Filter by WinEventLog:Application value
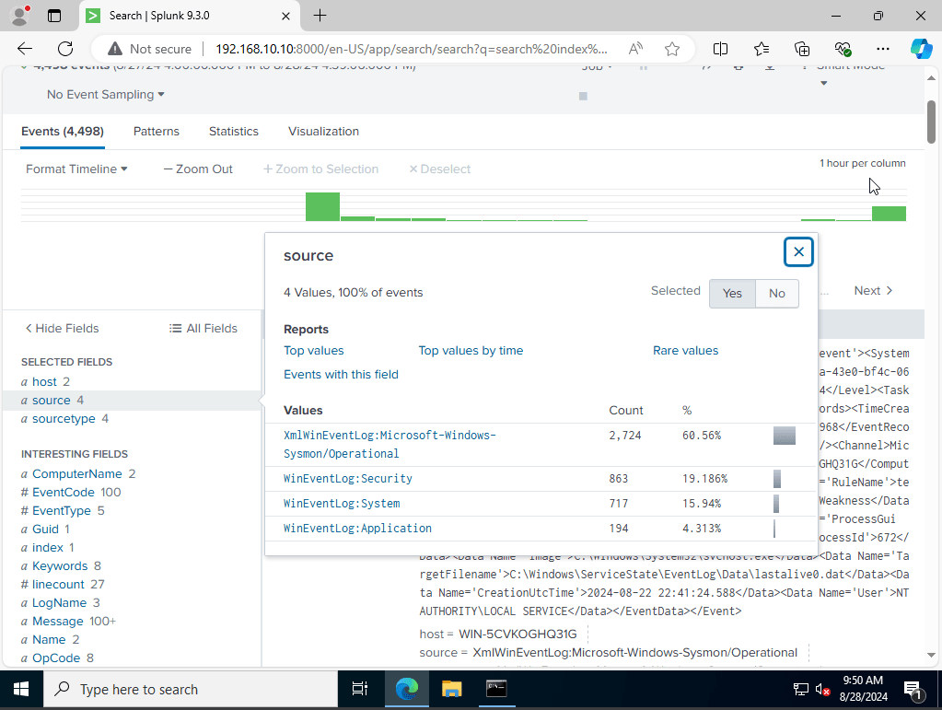Viewport: 942px width, 710px height. (357, 528)
